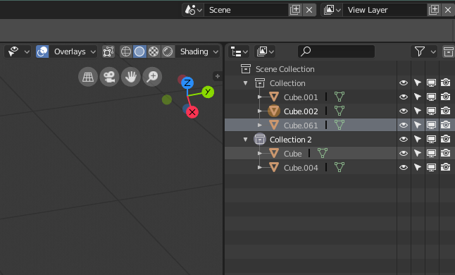Click the View Layer name field
455x275 pixels.
385,10
